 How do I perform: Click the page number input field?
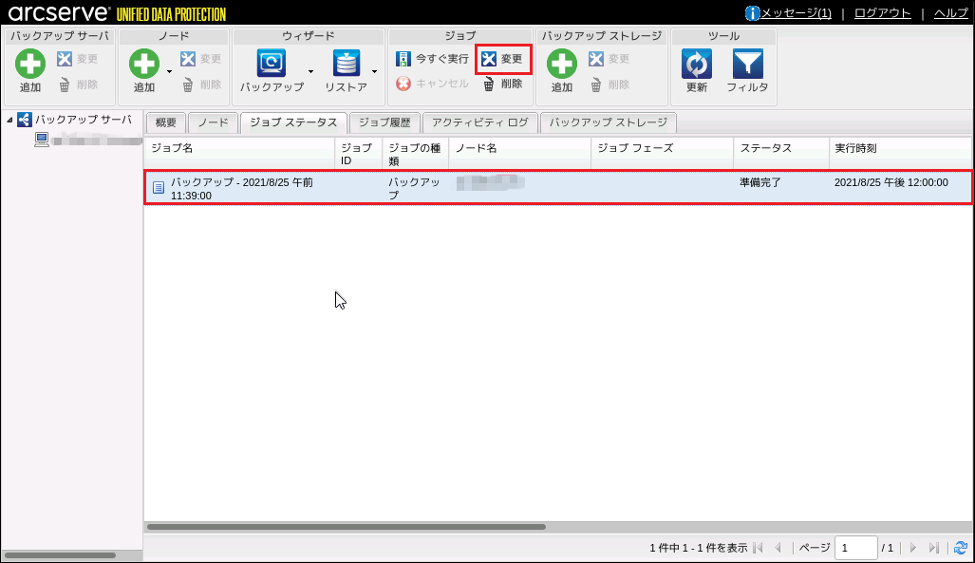click(855, 548)
